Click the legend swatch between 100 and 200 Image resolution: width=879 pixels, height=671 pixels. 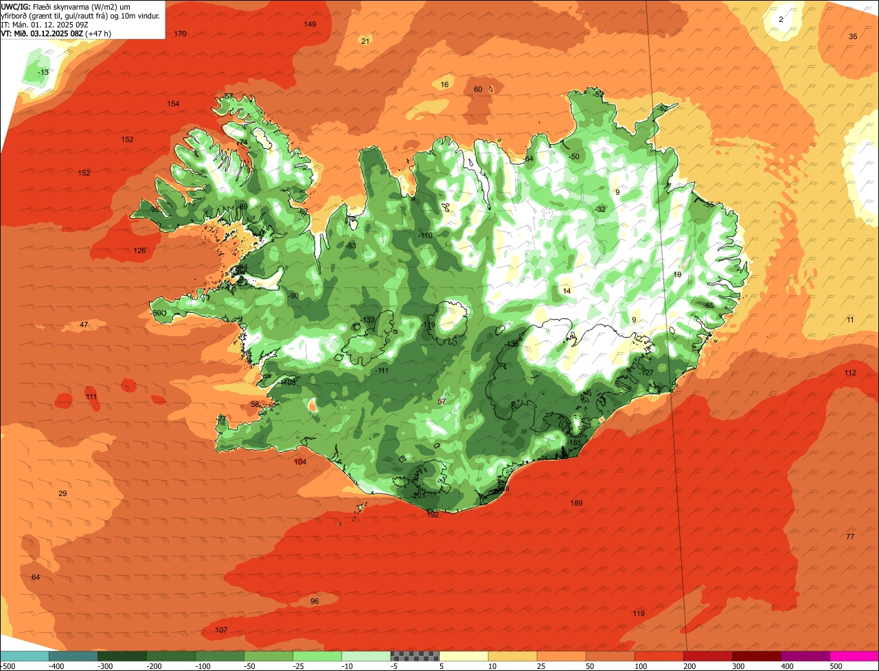pyautogui.click(x=659, y=656)
